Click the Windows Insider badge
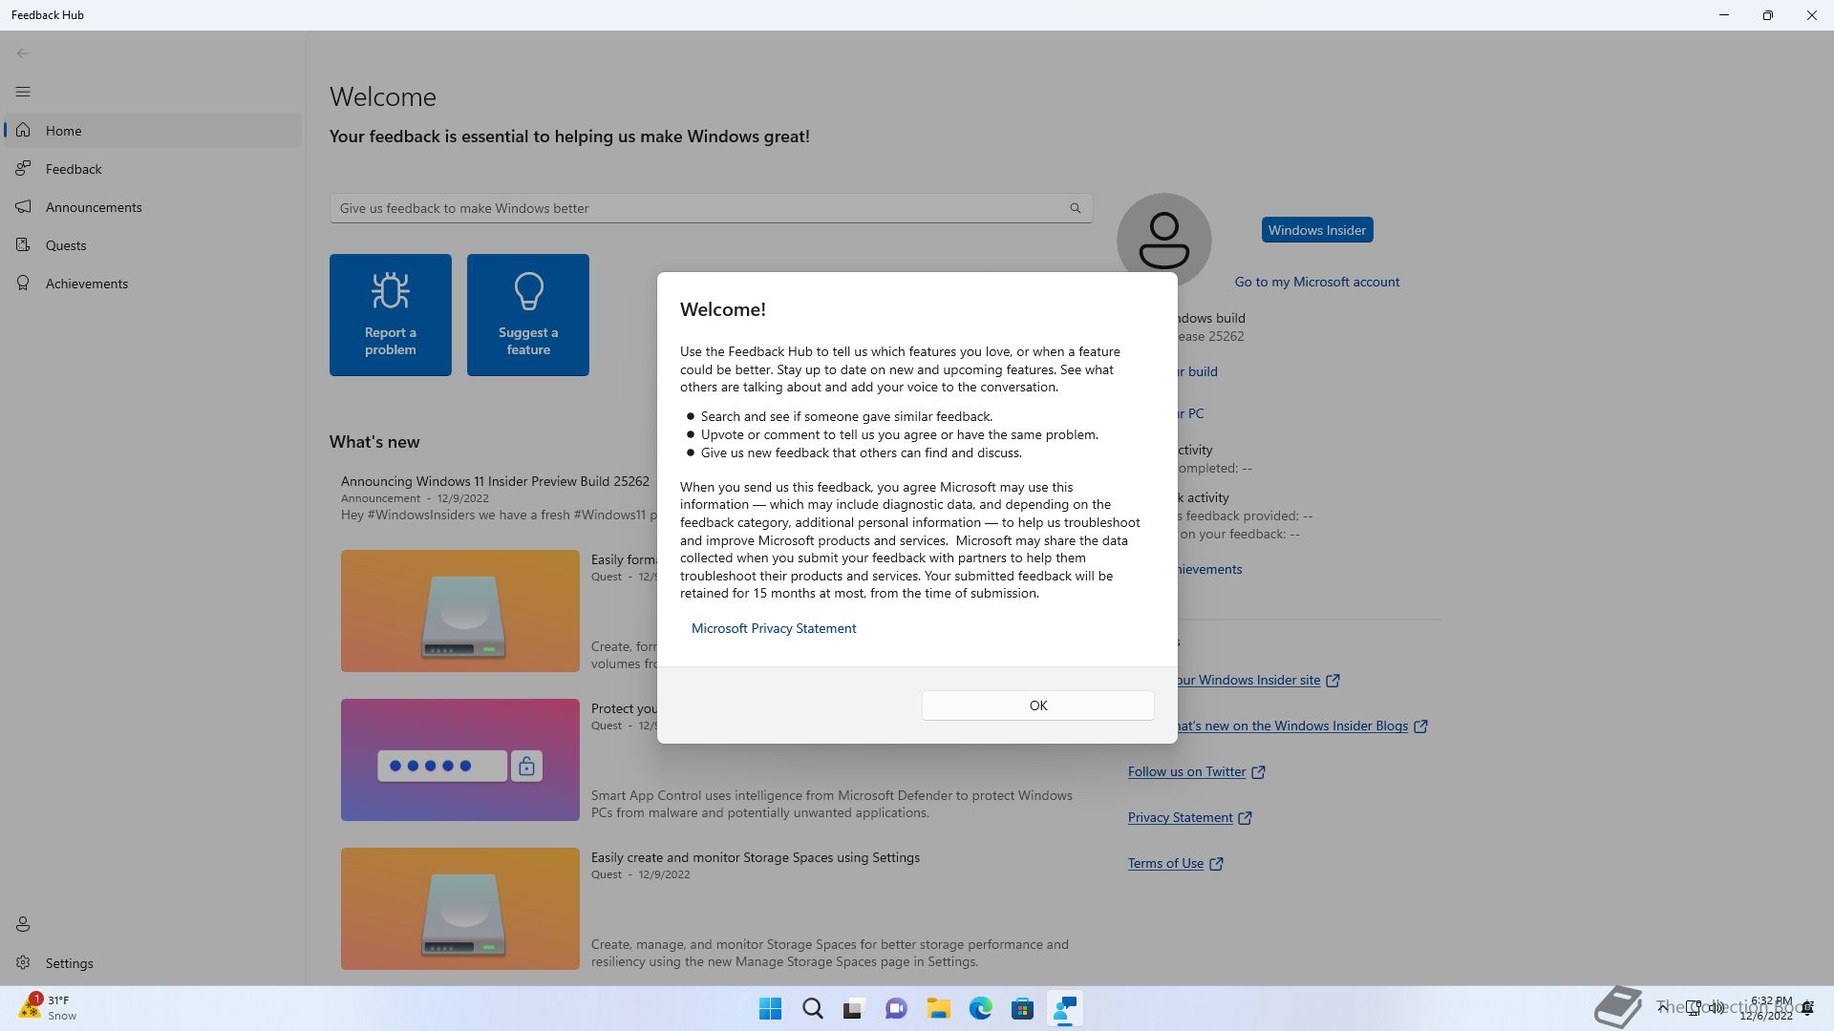This screenshot has width=1834, height=1031. pyautogui.click(x=1317, y=230)
